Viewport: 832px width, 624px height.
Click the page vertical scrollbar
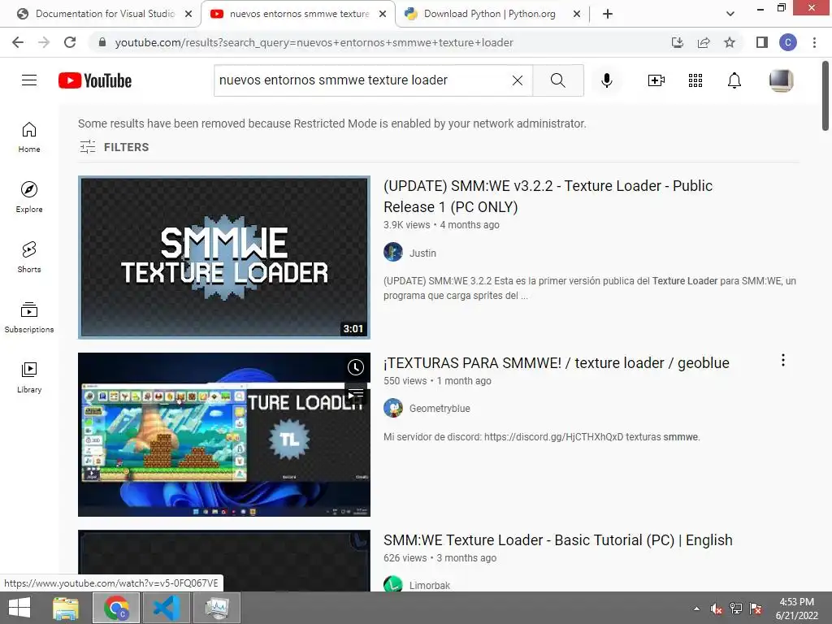tap(825, 96)
